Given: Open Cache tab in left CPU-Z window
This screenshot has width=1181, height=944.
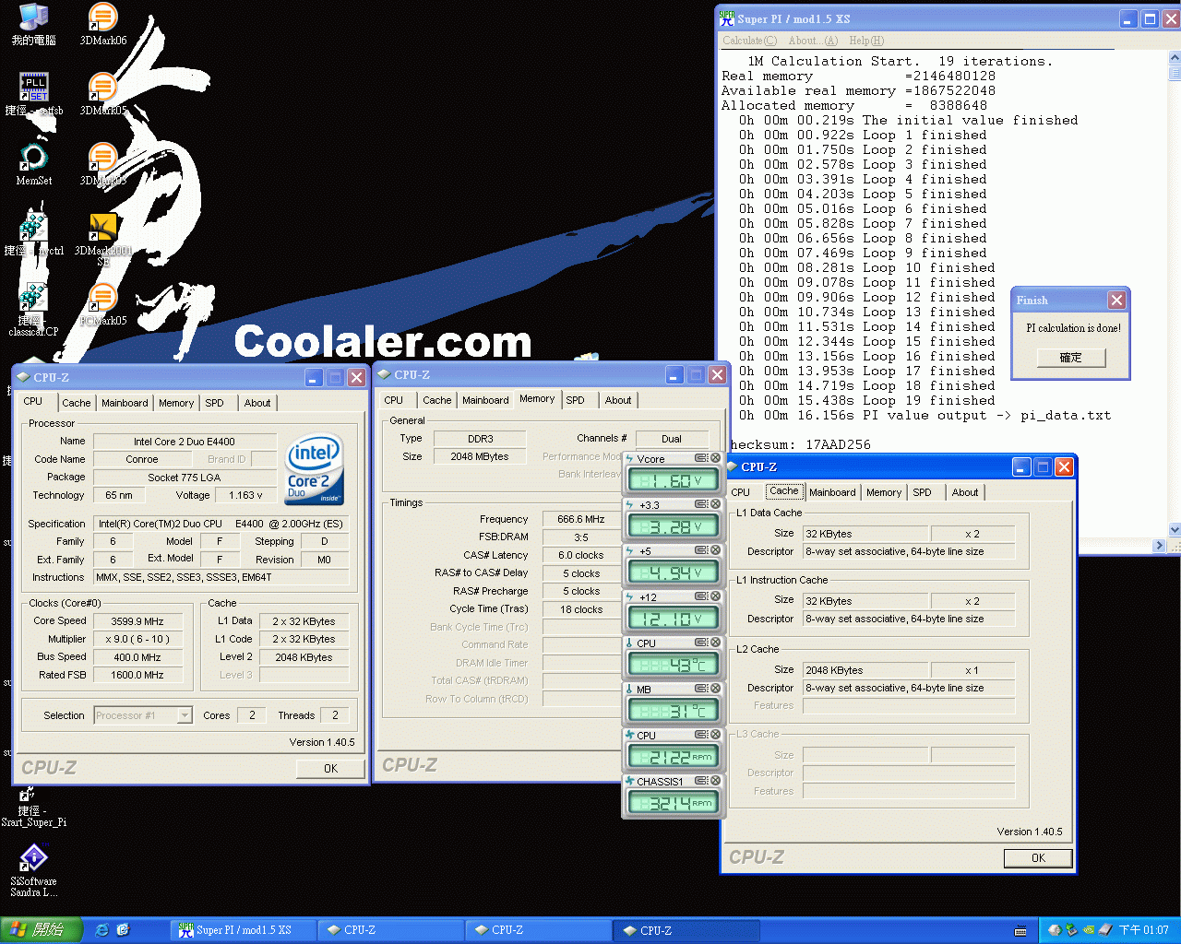Looking at the screenshot, I should [77, 403].
